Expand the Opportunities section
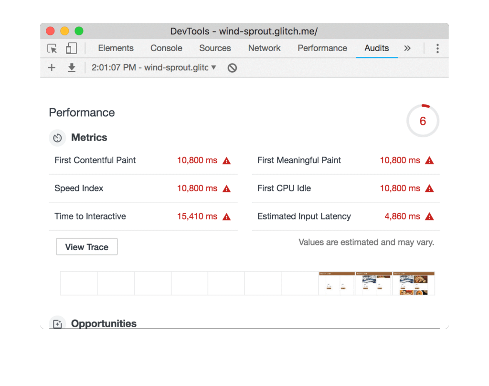This screenshot has height=386, width=489. [x=104, y=323]
